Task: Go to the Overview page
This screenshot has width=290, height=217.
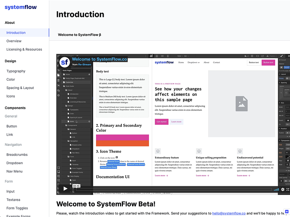Action: coord(14,41)
